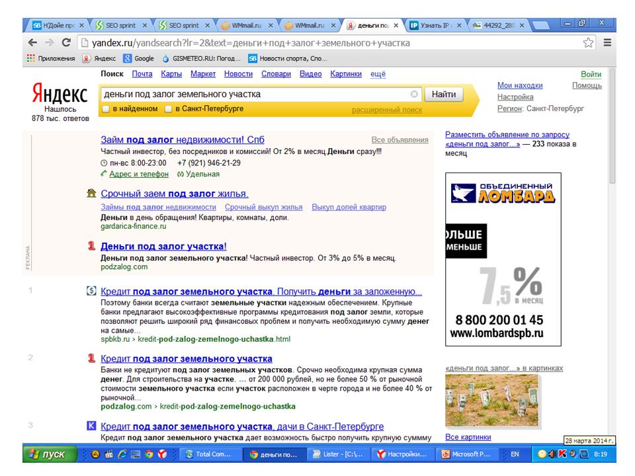635x476 pixels.
Task: Open the Почта service link
Action: [x=142, y=74]
